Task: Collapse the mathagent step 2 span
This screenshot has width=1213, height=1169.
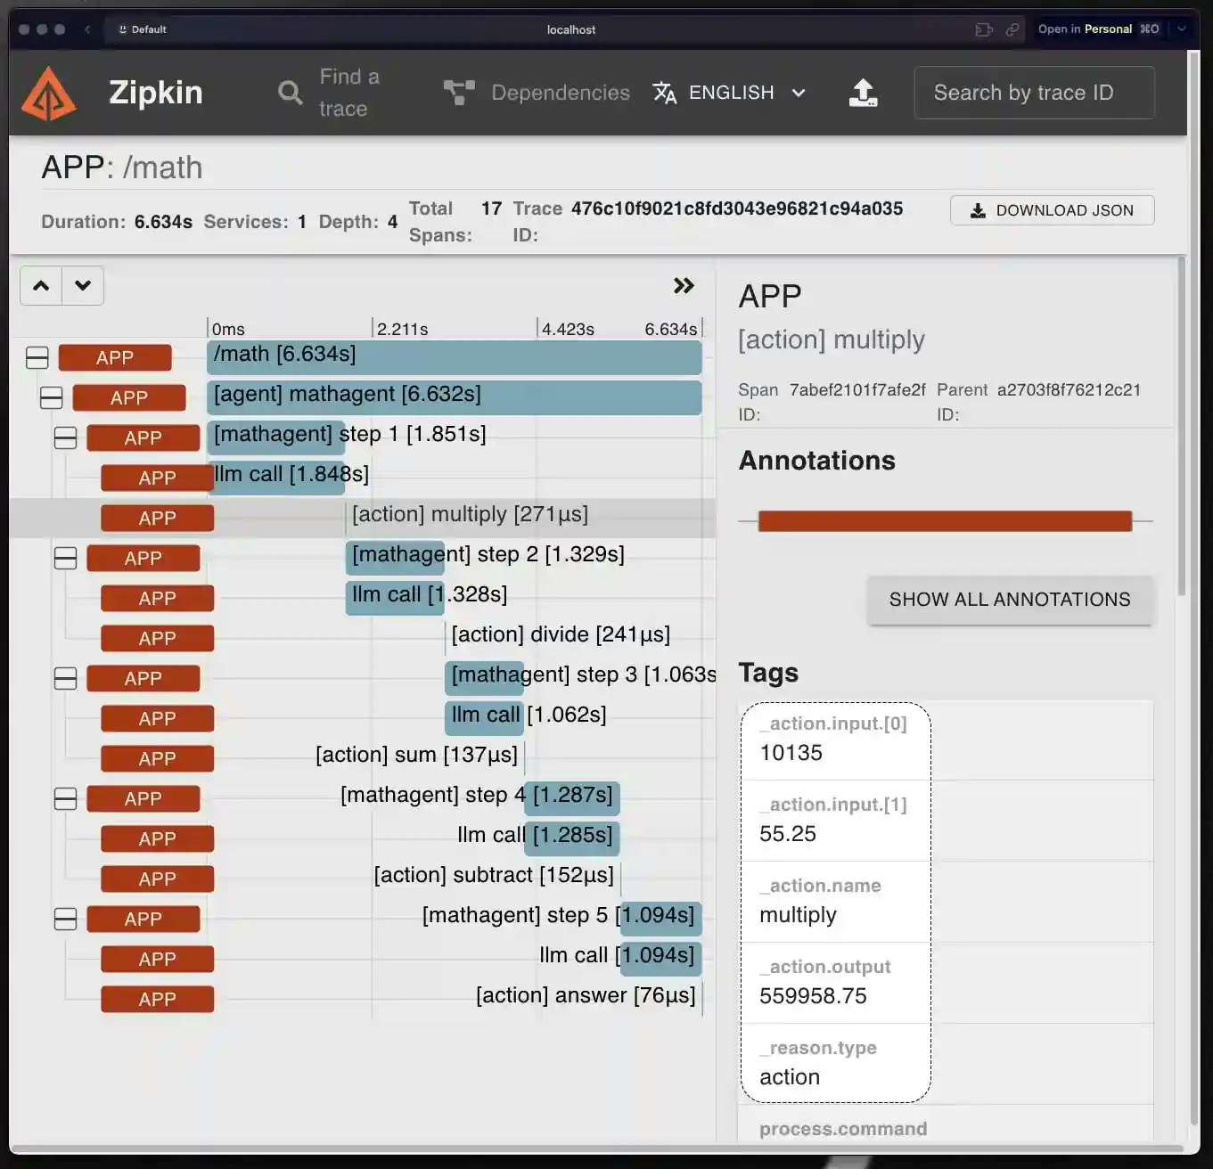Action: 66,559
